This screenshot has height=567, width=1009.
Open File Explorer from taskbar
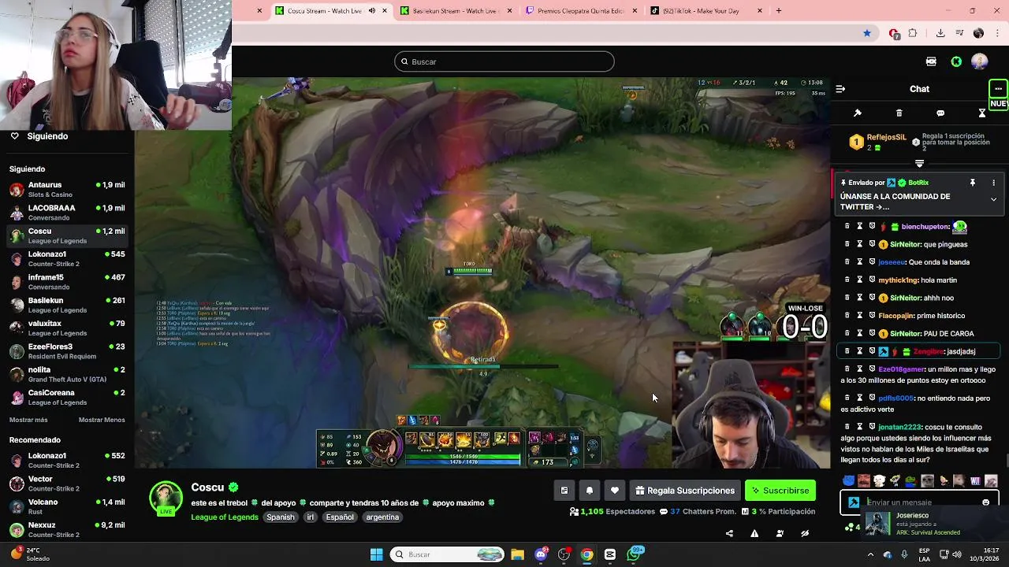[517, 554]
